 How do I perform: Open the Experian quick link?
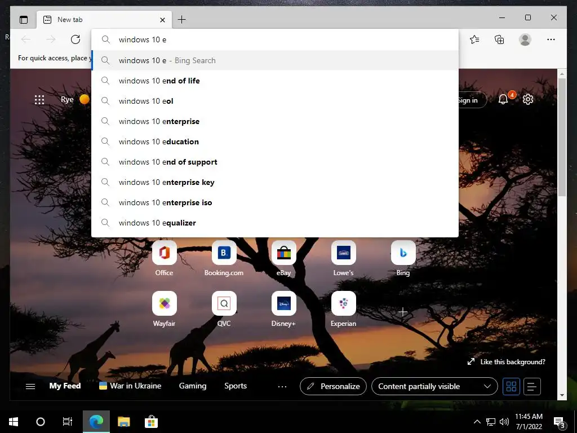click(x=343, y=309)
